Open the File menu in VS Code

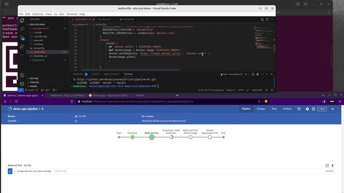21,14
